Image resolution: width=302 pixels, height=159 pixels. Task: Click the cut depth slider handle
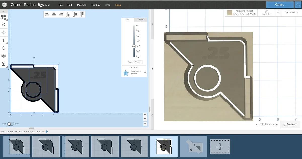[x=134, y=46]
